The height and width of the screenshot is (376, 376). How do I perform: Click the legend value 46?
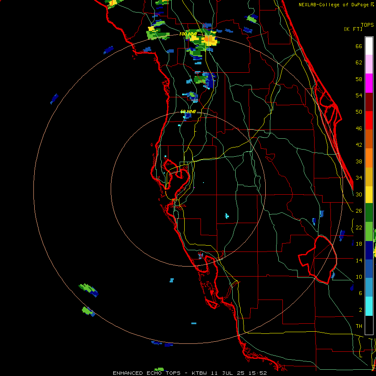click(359, 128)
